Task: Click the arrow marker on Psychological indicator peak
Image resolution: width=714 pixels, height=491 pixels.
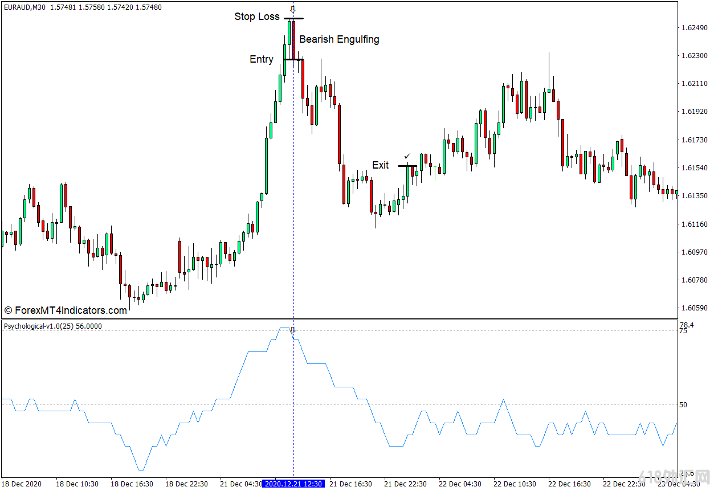Action: pos(293,330)
